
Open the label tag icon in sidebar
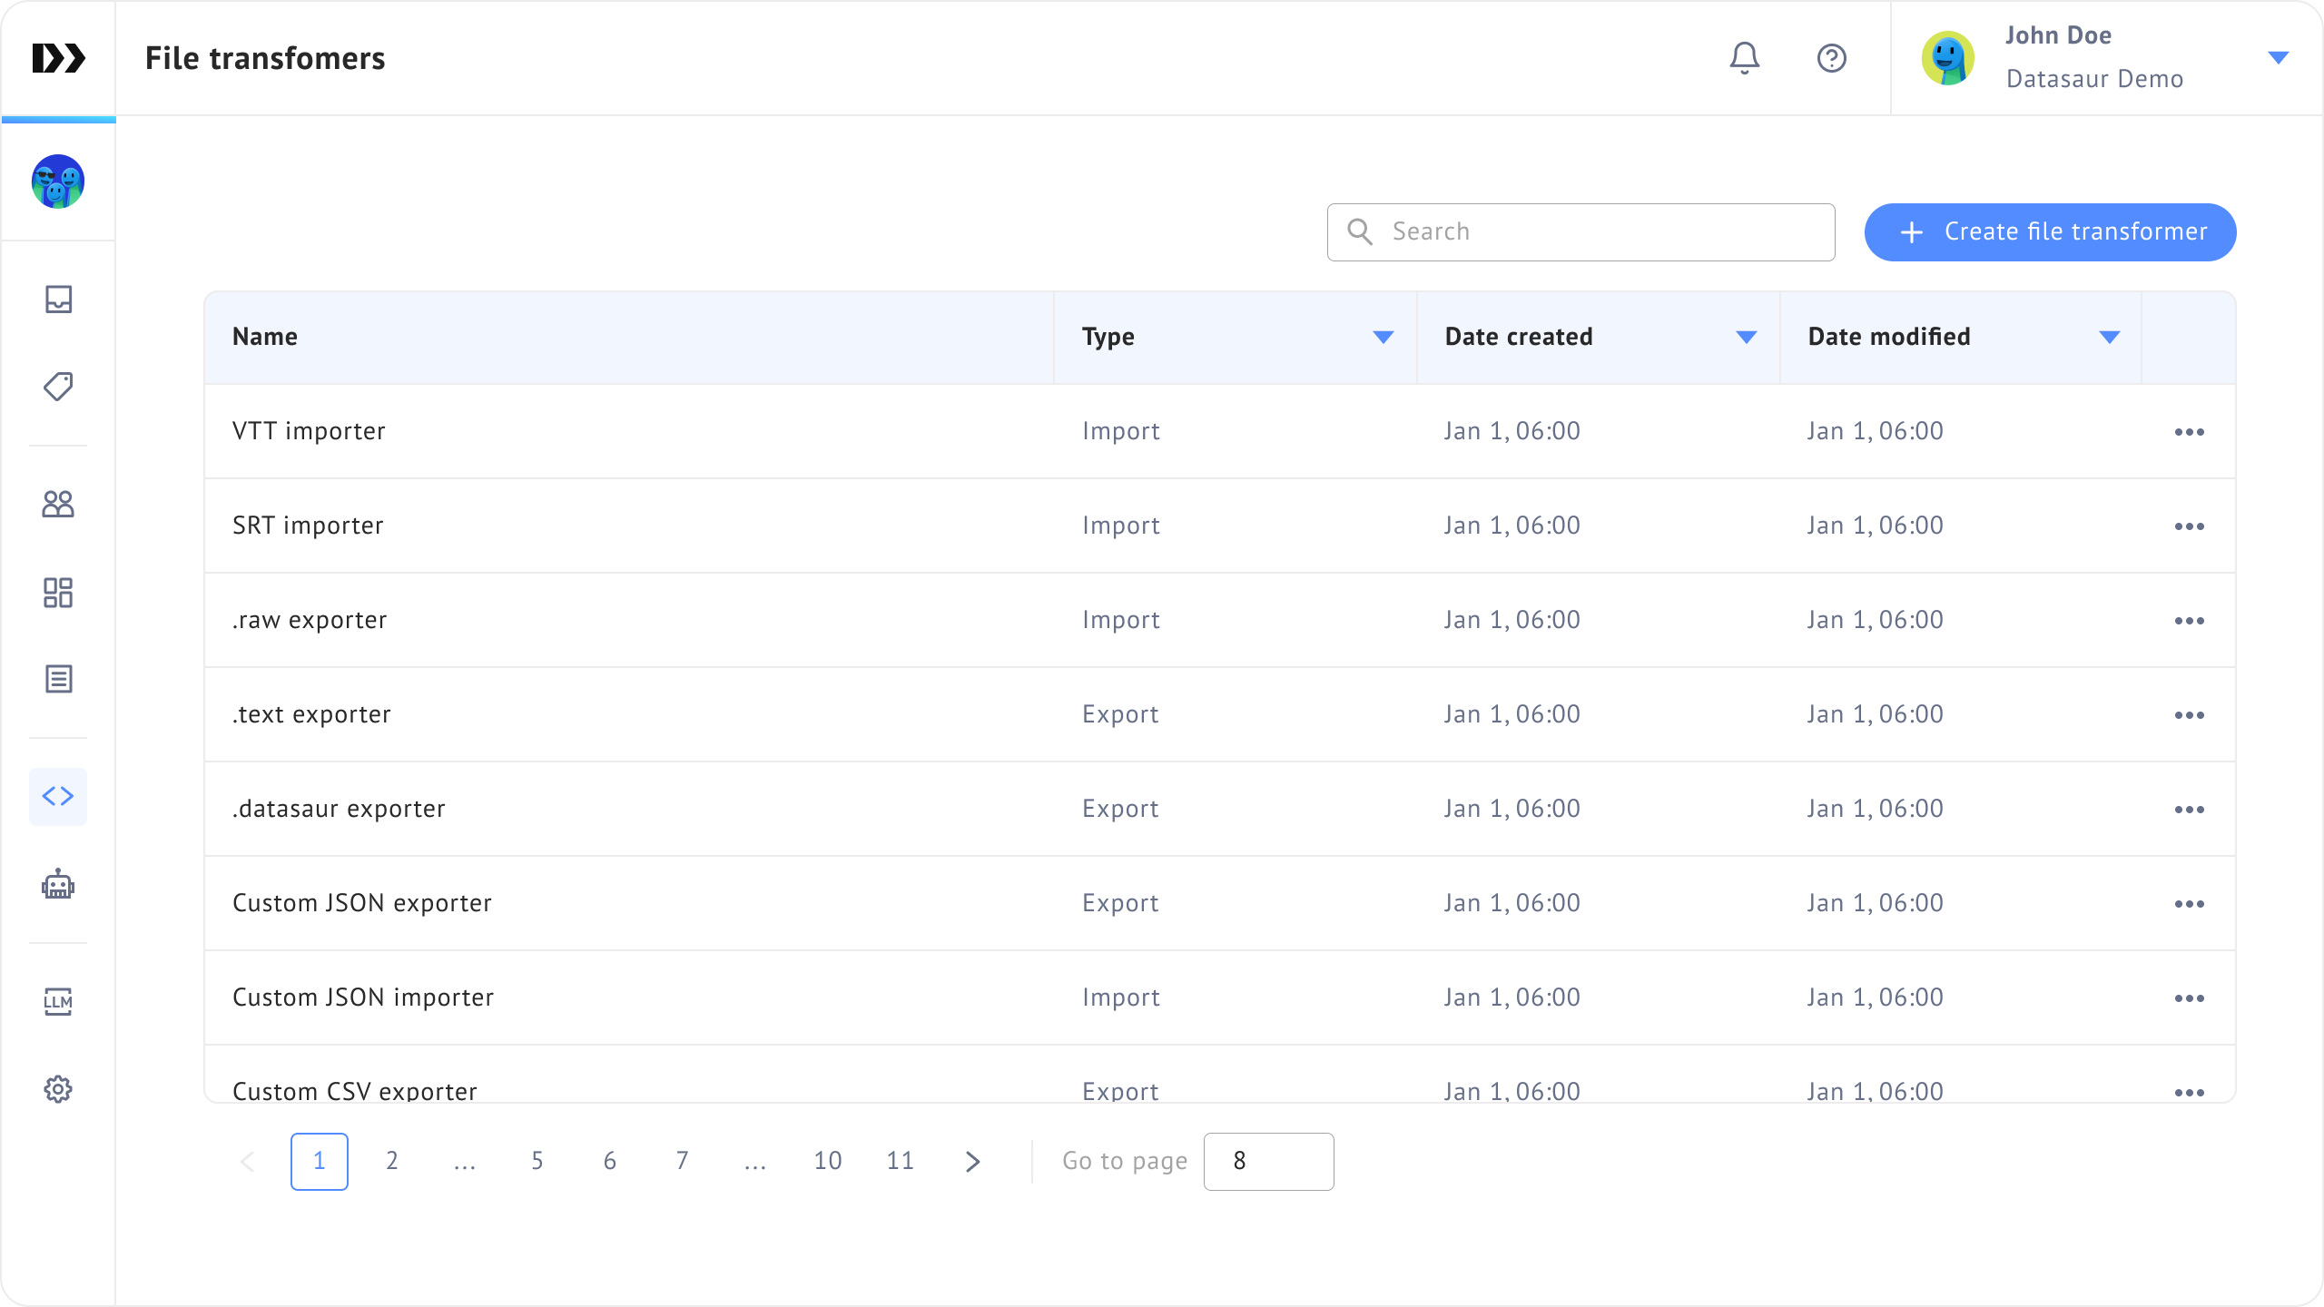(x=58, y=387)
